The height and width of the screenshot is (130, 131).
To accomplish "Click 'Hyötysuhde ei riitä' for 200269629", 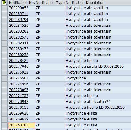I will [x=81, y=119].
